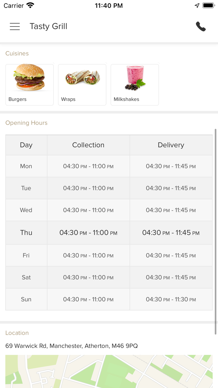Screen dimensions: 218x388
Task: Click the Collection column header
Action: click(88, 145)
